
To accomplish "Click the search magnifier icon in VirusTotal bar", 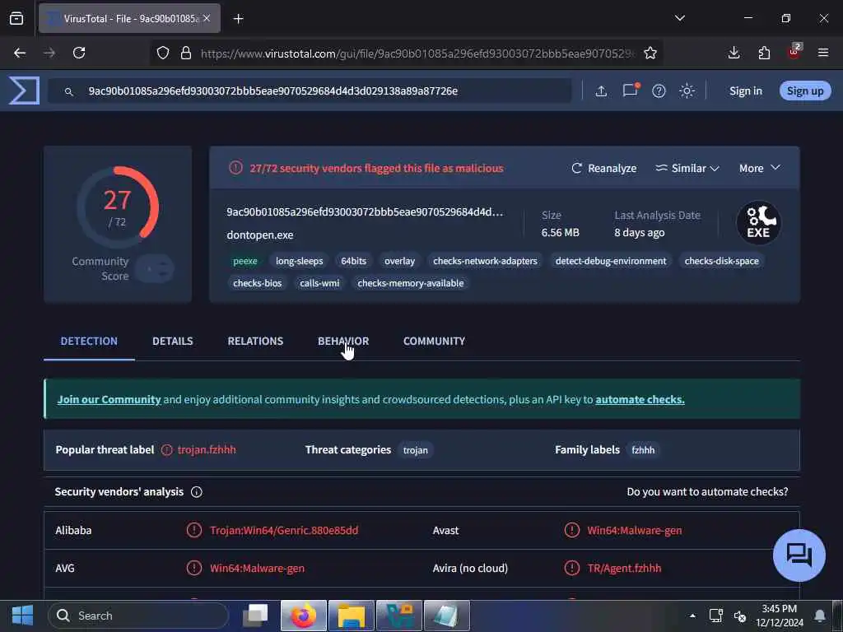I will click(x=69, y=92).
